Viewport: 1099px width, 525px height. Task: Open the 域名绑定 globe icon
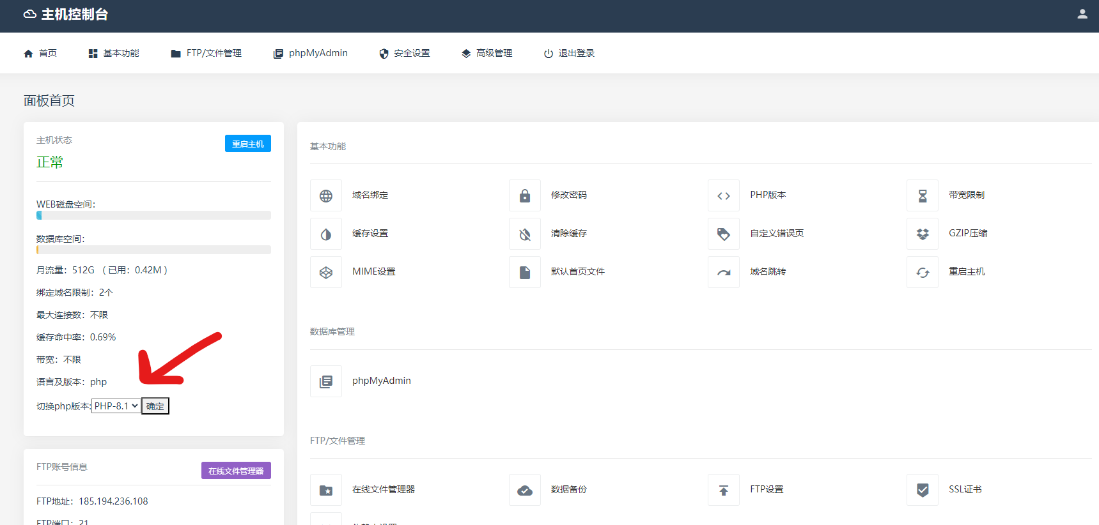326,195
